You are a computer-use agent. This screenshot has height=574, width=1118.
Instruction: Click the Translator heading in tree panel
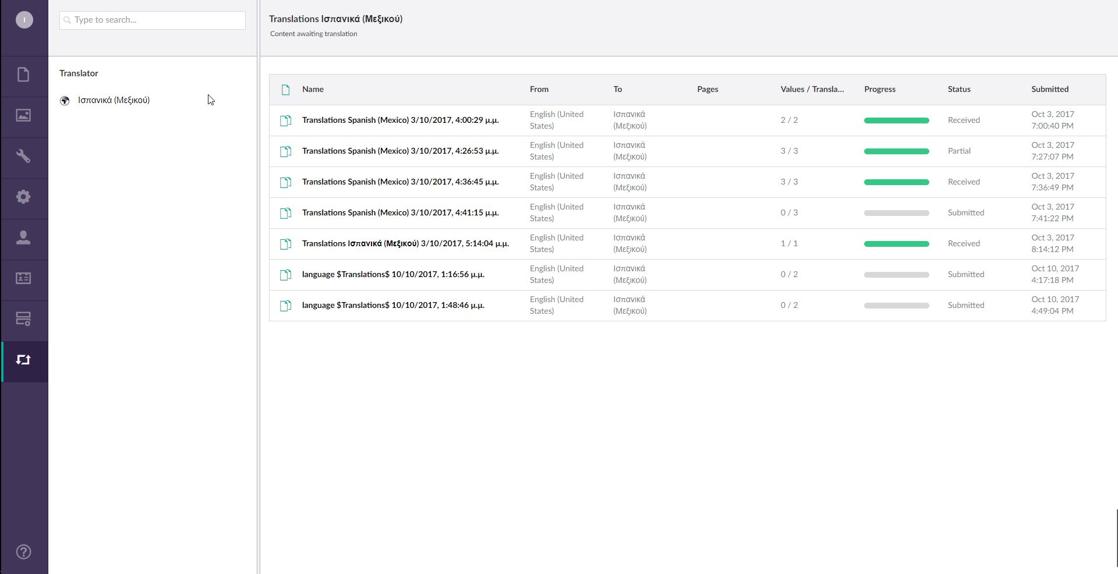(79, 73)
